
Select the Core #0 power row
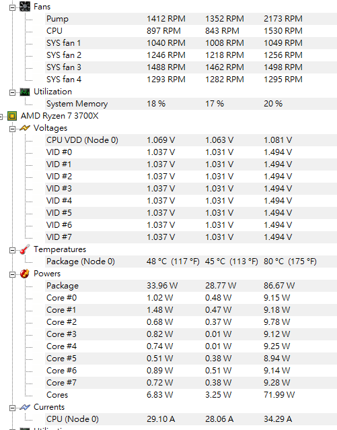pyautogui.click(x=191, y=298)
